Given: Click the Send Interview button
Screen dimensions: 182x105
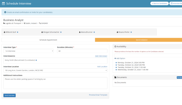Looking at the screenshot, I should pos(9,95).
